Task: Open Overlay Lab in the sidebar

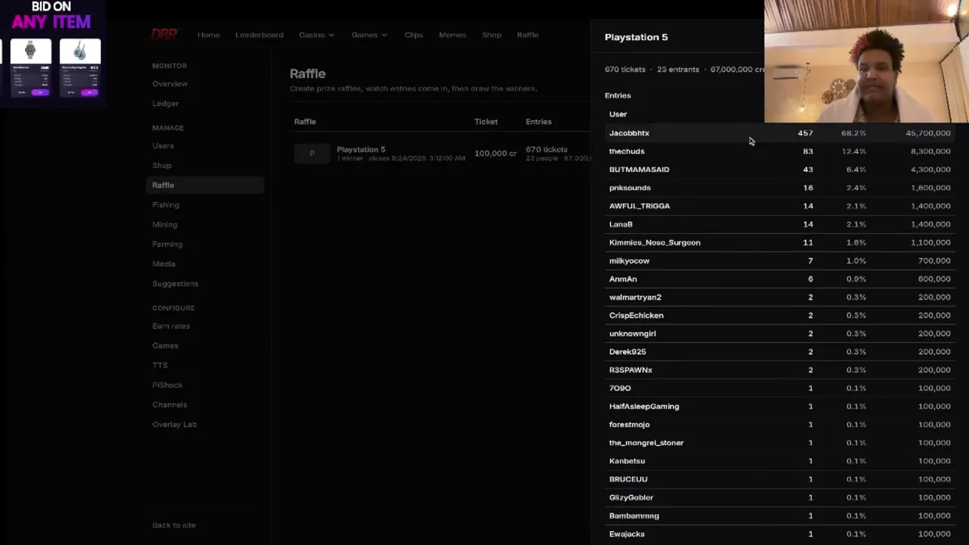Action: point(174,425)
